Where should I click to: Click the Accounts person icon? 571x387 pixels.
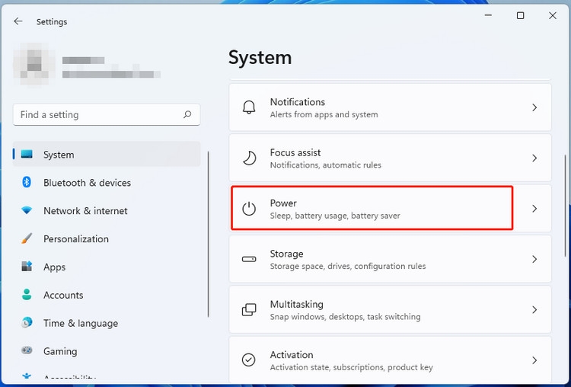[x=27, y=295]
